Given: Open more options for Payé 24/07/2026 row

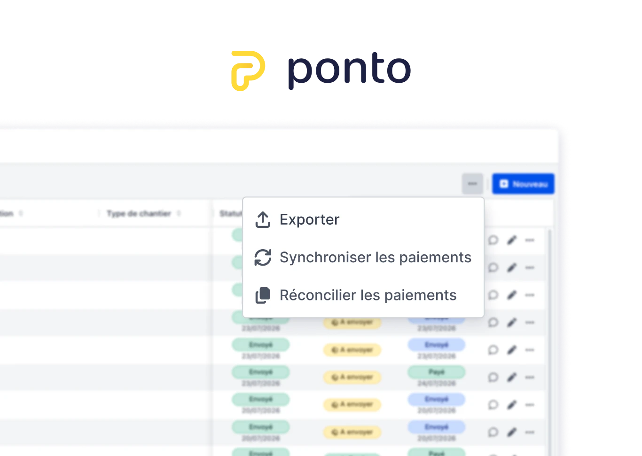Looking at the screenshot, I should coord(530,377).
